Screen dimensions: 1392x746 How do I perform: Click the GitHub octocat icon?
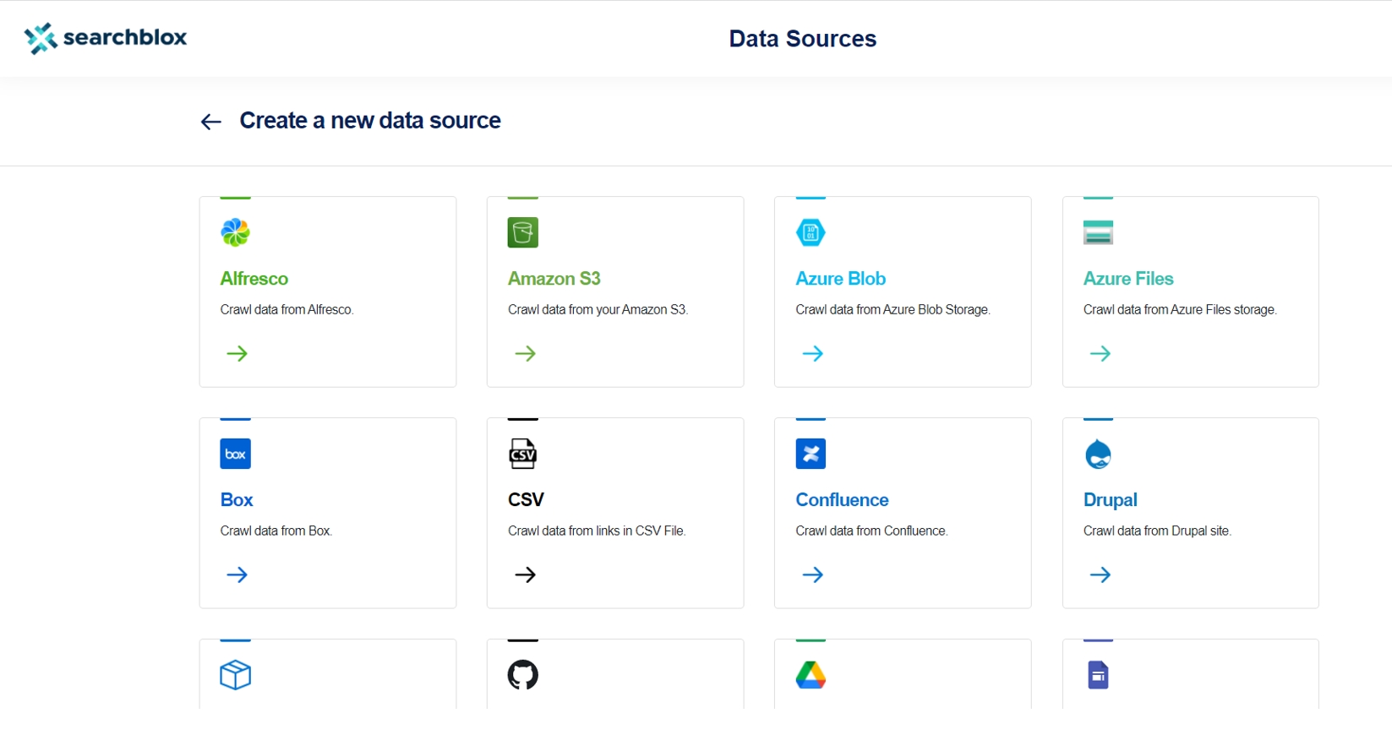click(523, 675)
